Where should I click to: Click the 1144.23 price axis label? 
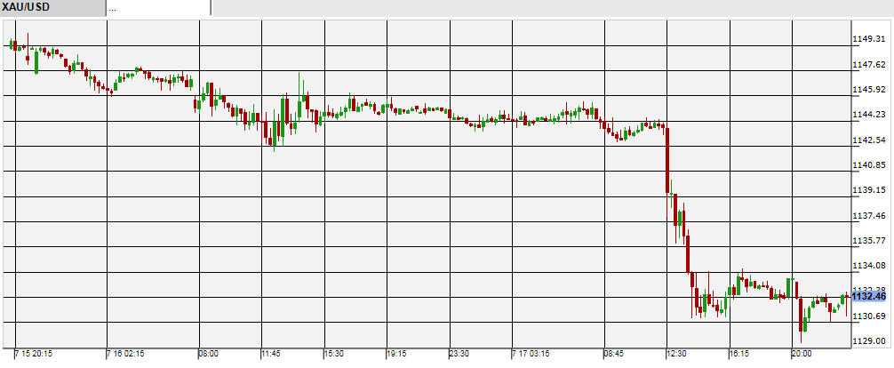pyautogui.click(x=867, y=115)
